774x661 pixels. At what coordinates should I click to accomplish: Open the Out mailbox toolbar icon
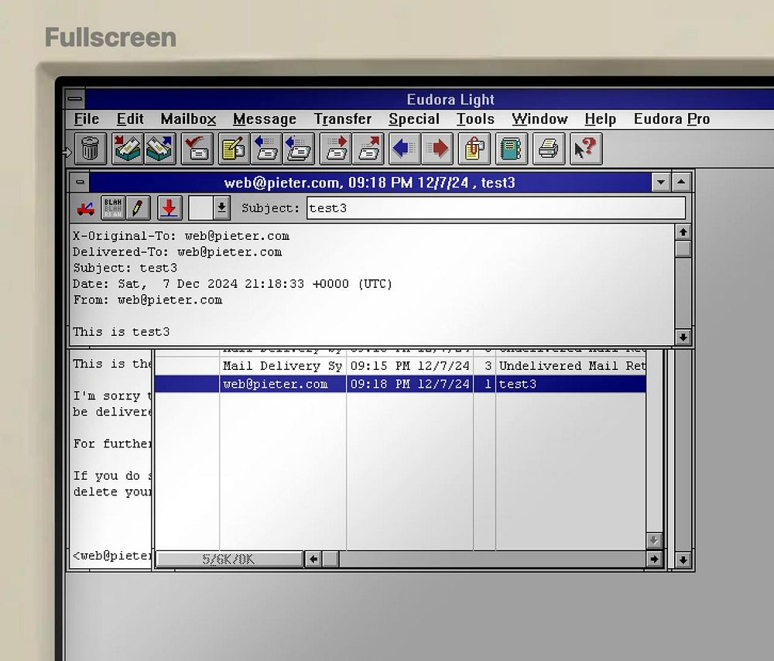tap(159, 148)
